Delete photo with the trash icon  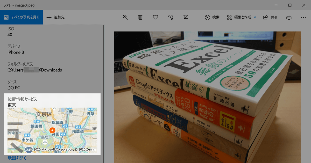(140, 17)
